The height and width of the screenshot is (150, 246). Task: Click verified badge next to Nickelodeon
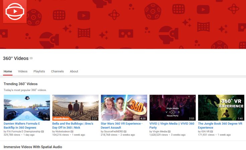(72, 132)
